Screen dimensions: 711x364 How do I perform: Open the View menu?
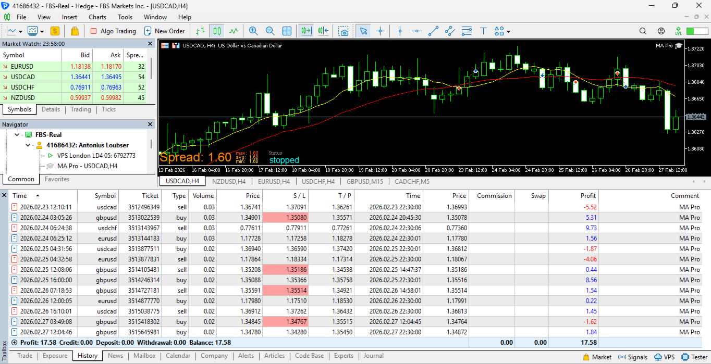pos(44,17)
